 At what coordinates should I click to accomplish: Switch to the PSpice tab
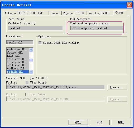(68, 13)
